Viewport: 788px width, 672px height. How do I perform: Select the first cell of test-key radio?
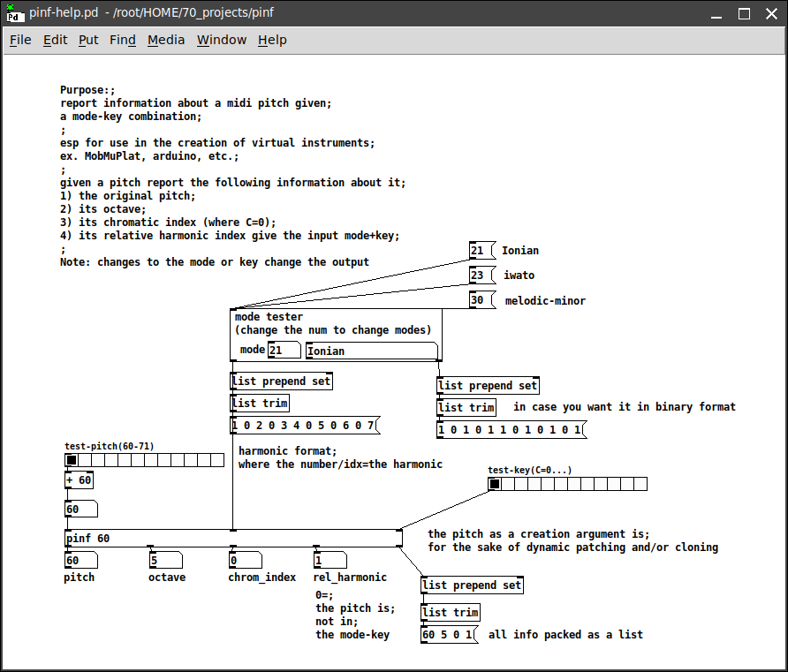click(495, 484)
